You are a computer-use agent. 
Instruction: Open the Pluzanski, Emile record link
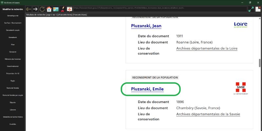(147, 89)
